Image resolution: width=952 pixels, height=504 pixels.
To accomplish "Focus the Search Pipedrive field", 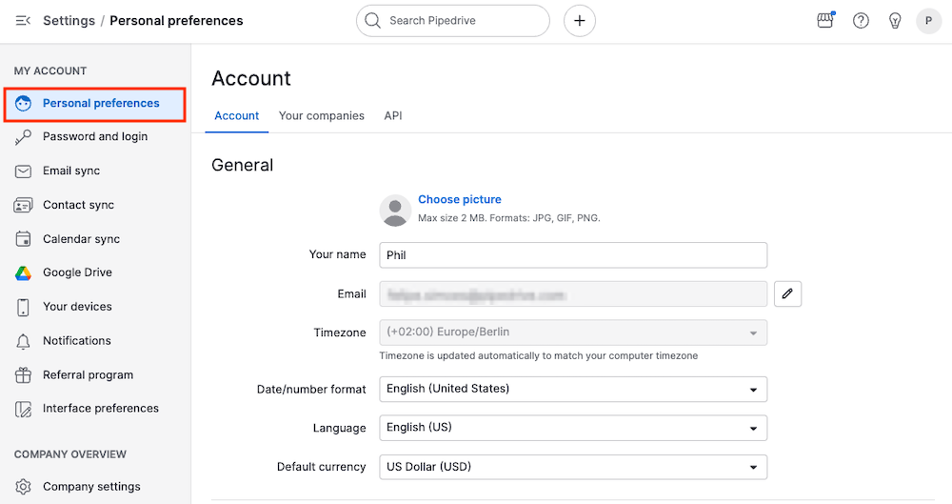I will (453, 21).
